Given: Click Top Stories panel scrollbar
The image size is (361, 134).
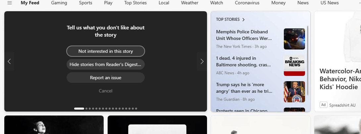Looking at the screenshot, I should (x=308, y=61).
